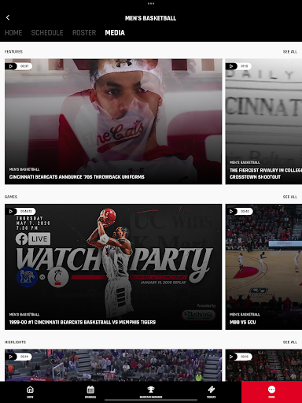Open the Fiercest Rivalry Crosstown Shootout thumbnail
The height and width of the screenshot is (403, 302).
click(263, 121)
